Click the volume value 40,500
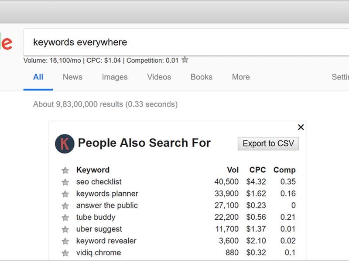349x261 pixels. pos(226,182)
